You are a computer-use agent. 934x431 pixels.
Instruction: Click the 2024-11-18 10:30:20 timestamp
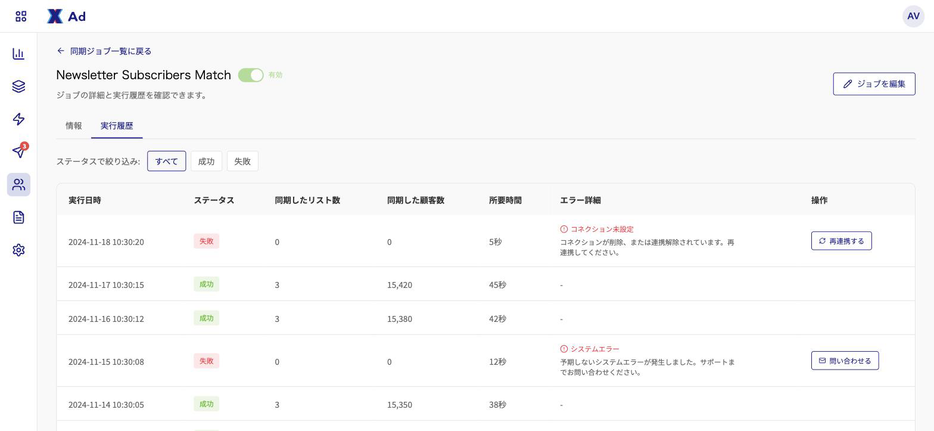pyautogui.click(x=106, y=242)
